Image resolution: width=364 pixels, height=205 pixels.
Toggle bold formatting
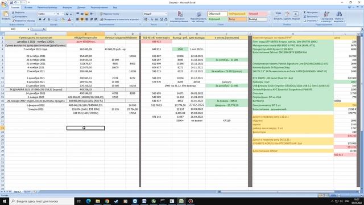(x=40, y=19)
